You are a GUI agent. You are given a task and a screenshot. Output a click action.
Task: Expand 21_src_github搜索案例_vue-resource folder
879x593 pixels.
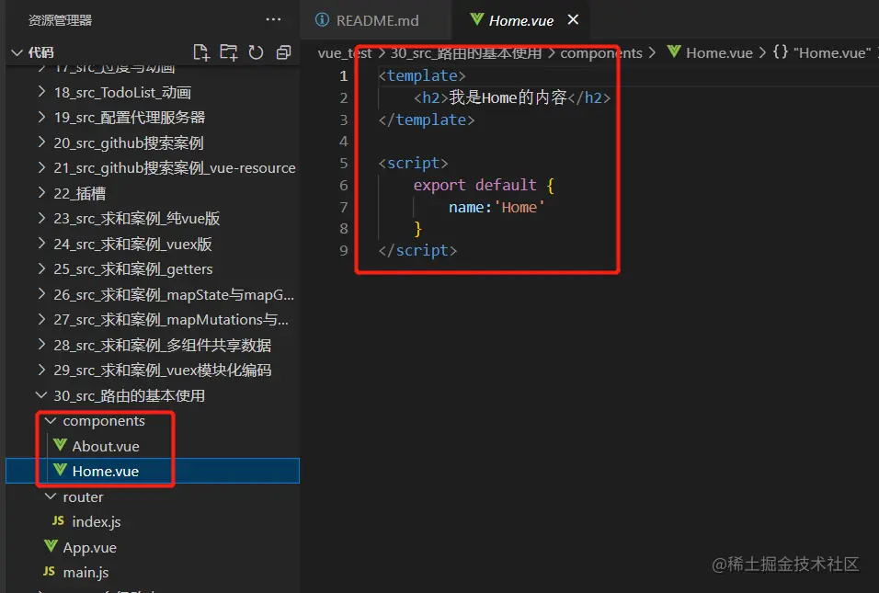[153, 168]
